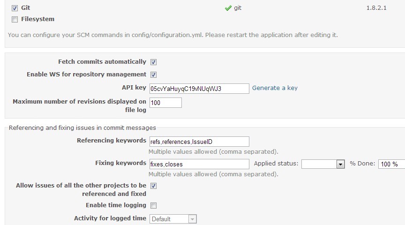
Task: Click the maximum revisions number field
Action: point(165,103)
